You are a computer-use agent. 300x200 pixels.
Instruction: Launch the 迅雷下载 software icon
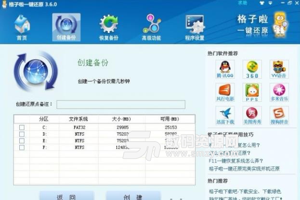click(225, 115)
